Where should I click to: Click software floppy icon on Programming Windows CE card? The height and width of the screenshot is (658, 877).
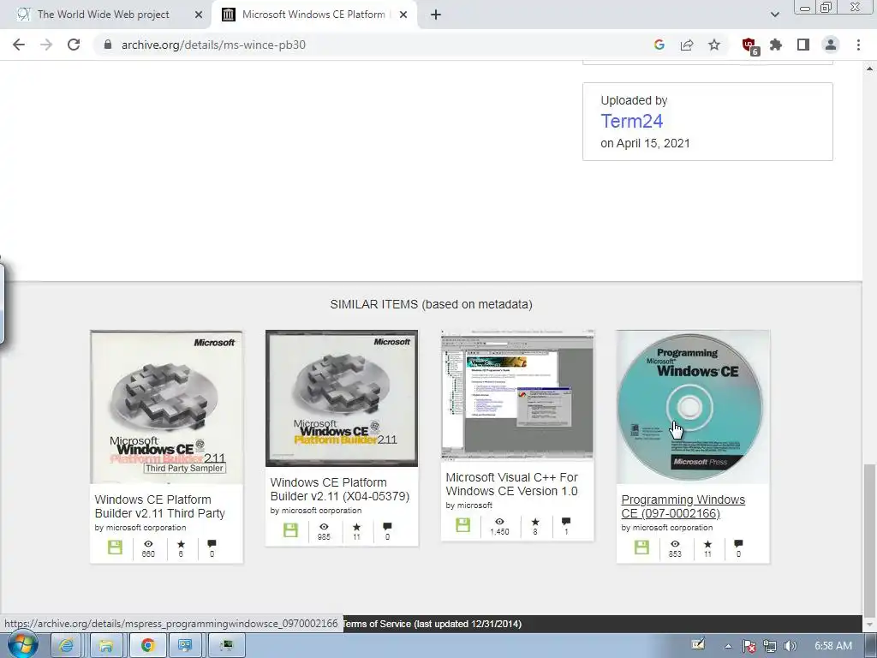(641, 547)
